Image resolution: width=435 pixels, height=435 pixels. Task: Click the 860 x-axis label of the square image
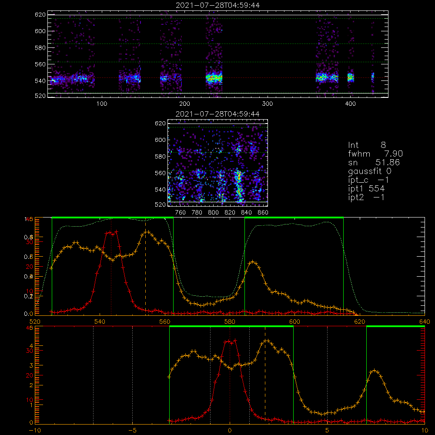(x=263, y=213)
